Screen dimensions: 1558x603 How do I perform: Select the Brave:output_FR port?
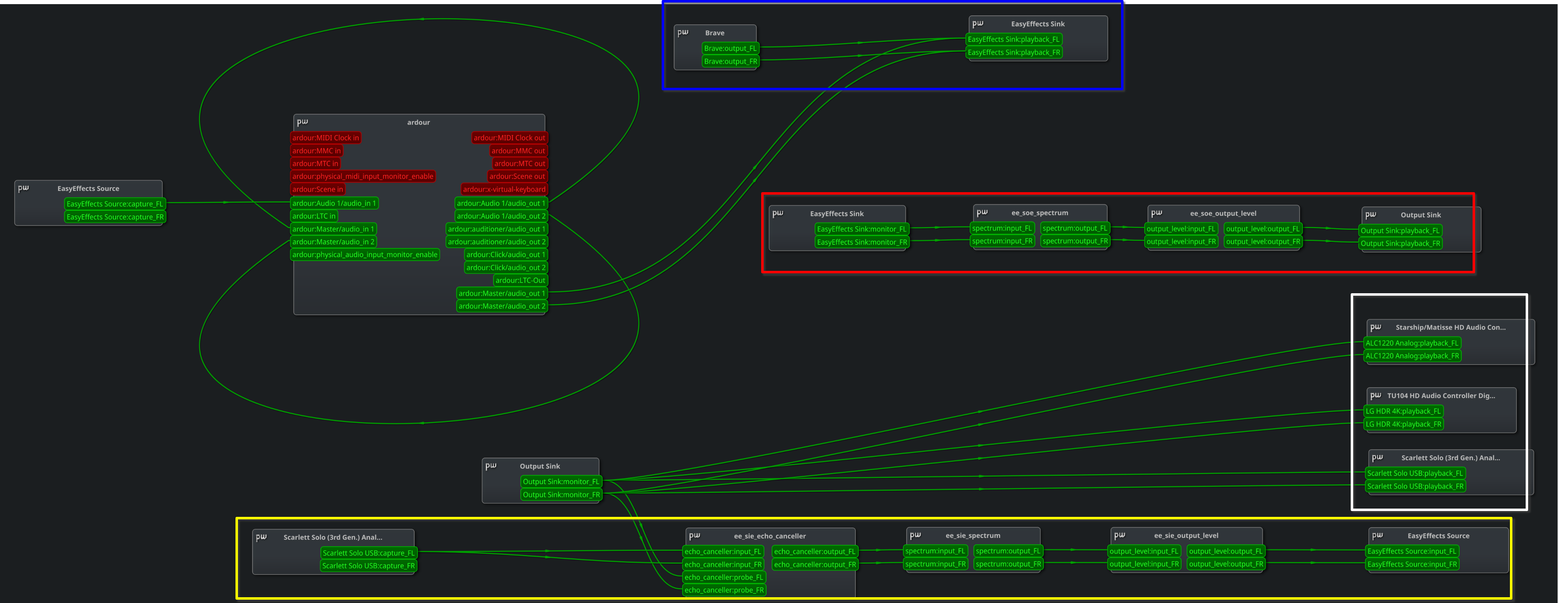[x=730, y=62]
